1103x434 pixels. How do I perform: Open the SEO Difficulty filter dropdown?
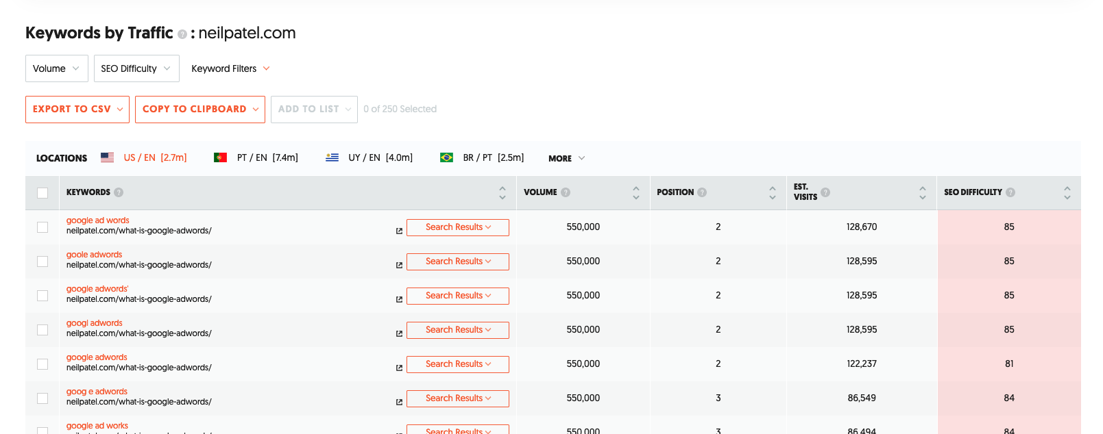tap(136, 68)
